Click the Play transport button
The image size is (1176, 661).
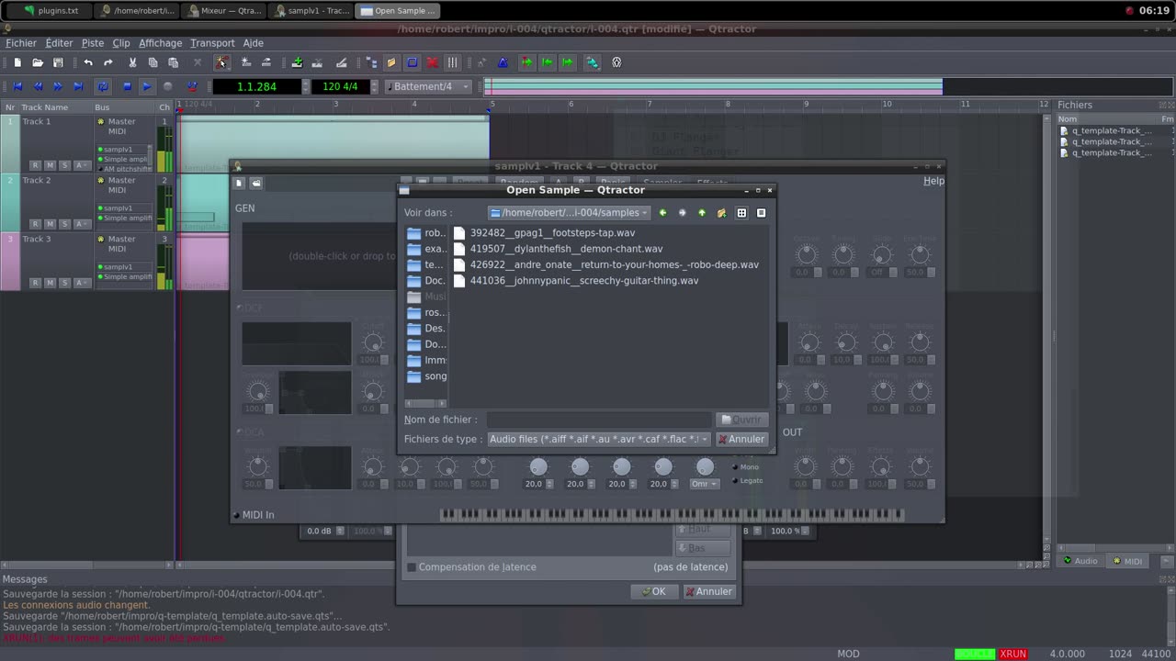(x=147, y=86)
